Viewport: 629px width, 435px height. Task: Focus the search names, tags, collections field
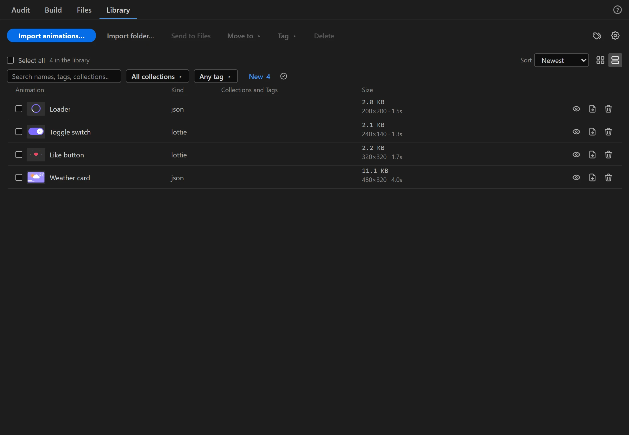tap(64, 76)
